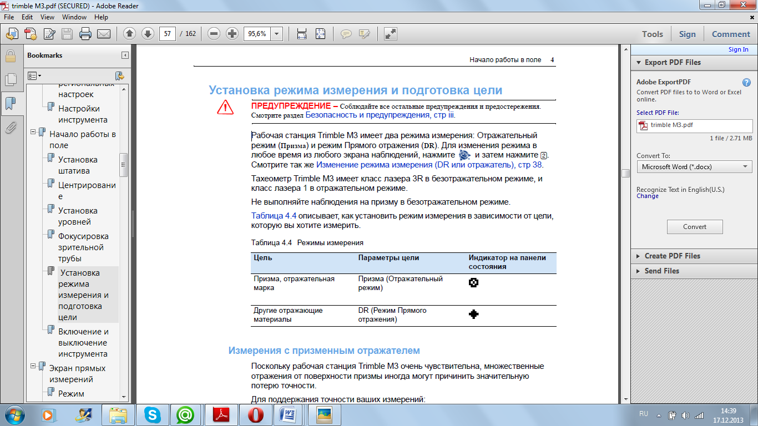Open the Page Thumbnails panel icon
Image resolution: width=758 pixels, height=426 pixels.
coord(10,79)
